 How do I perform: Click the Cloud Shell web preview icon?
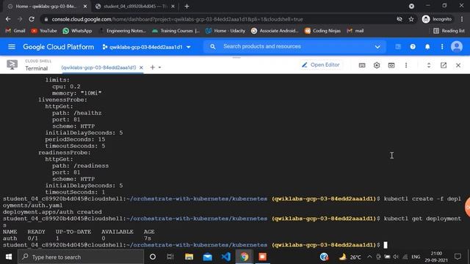point(391,65)
